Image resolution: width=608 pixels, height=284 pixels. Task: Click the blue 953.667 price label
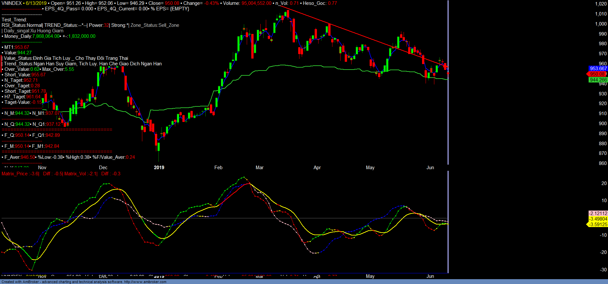598,69
